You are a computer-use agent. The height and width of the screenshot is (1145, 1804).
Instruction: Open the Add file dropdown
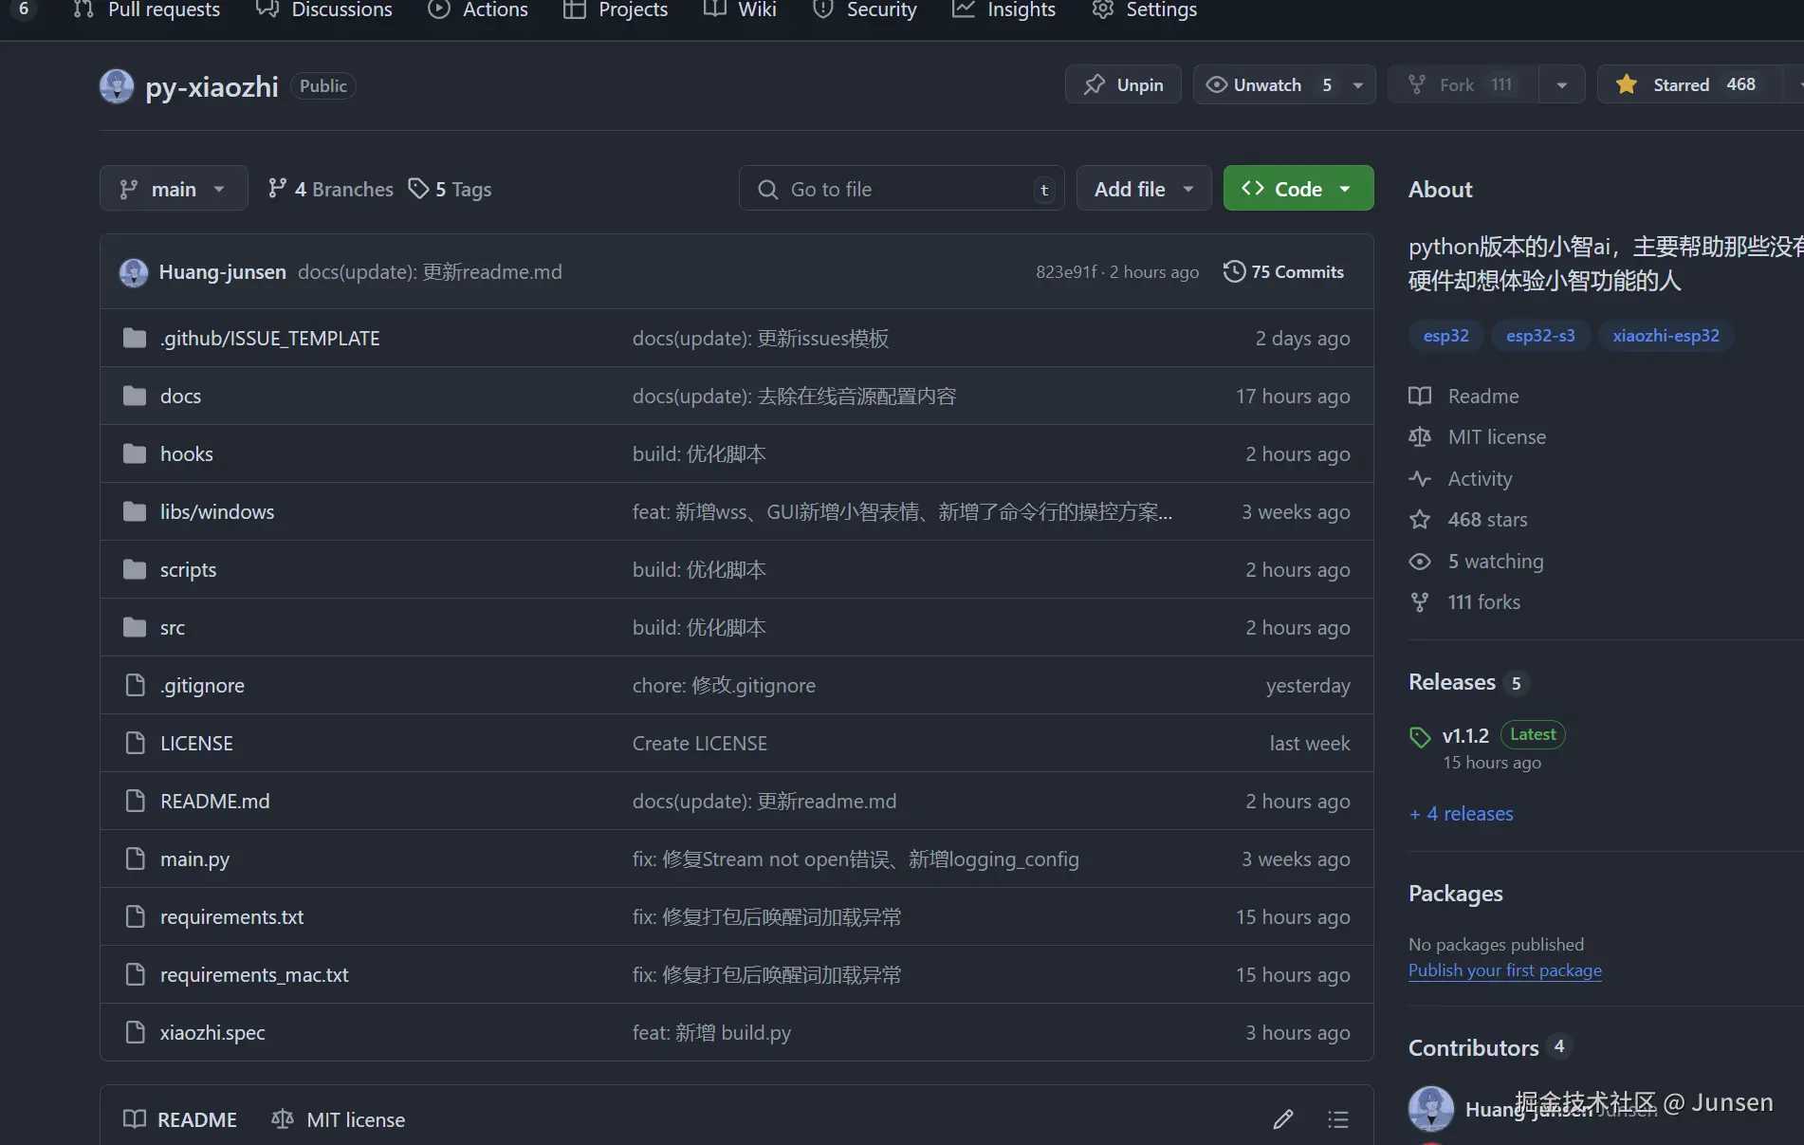[1143, 188]
